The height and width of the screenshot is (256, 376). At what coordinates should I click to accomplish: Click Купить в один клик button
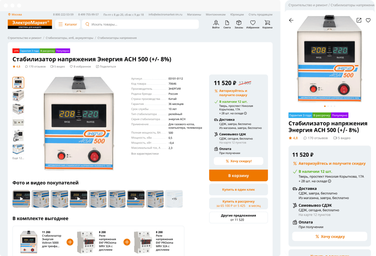point(239,189)
